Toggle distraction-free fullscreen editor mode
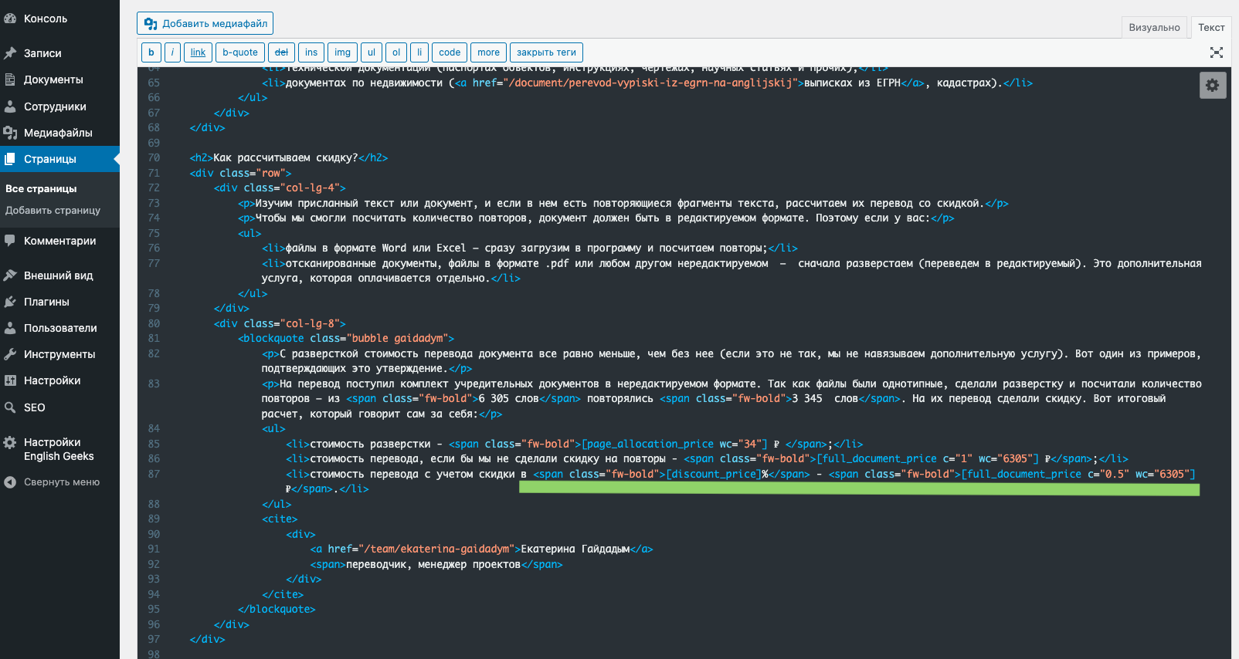Viewport: 1239px width, 659px height. coord(1217,52)
